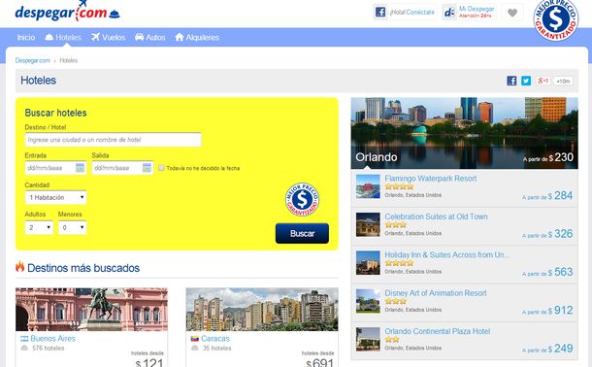Share Hoteles page on Facebook
Viewport: 592px width, 367px height.
click(511, 81)
